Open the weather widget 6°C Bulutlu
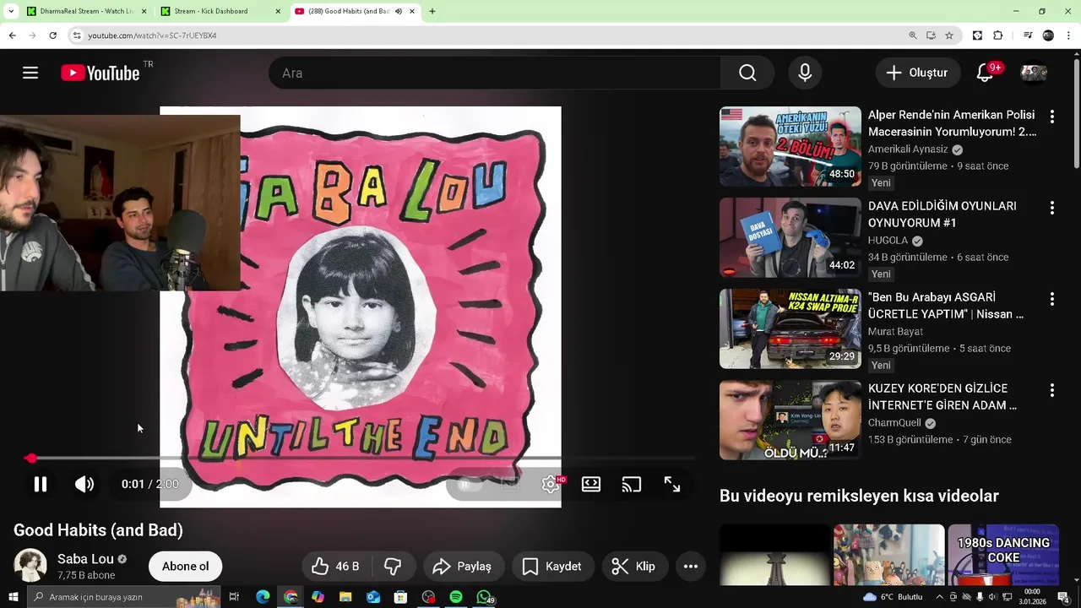 click(x=893, y=597)
